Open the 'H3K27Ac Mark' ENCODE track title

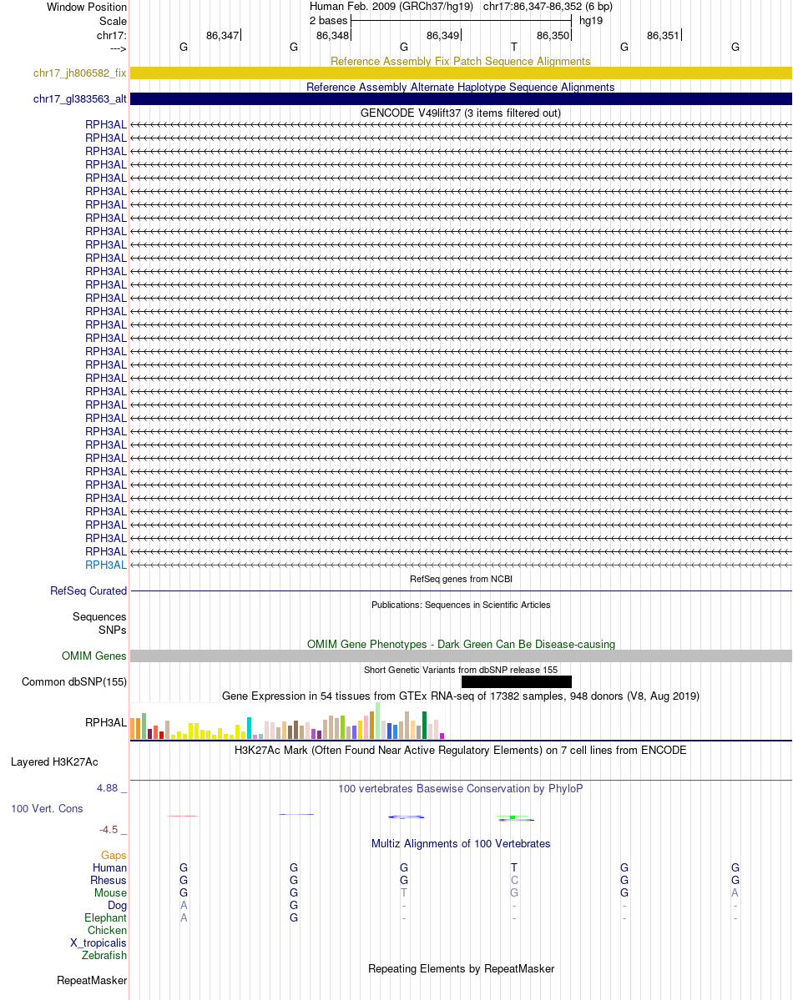point(460,750)
